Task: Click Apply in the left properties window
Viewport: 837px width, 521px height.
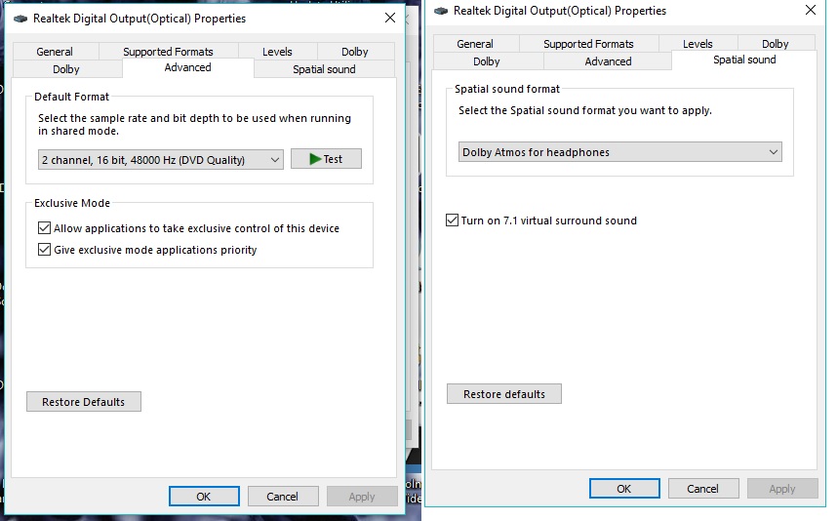Action: point(362,497)
